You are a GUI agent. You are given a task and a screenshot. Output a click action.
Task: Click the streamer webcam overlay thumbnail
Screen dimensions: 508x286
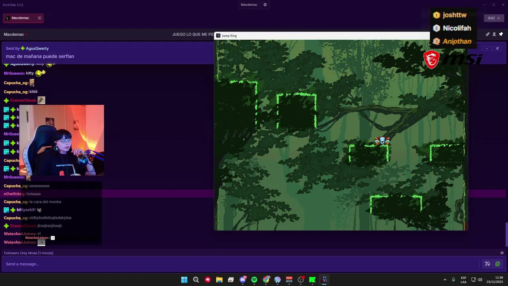point(62,140)
